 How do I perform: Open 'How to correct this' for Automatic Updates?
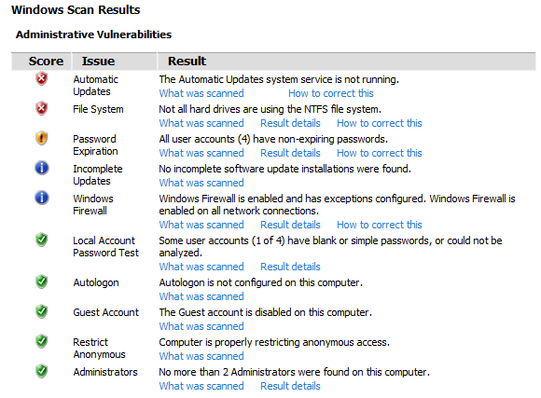[x=331, y=93]
